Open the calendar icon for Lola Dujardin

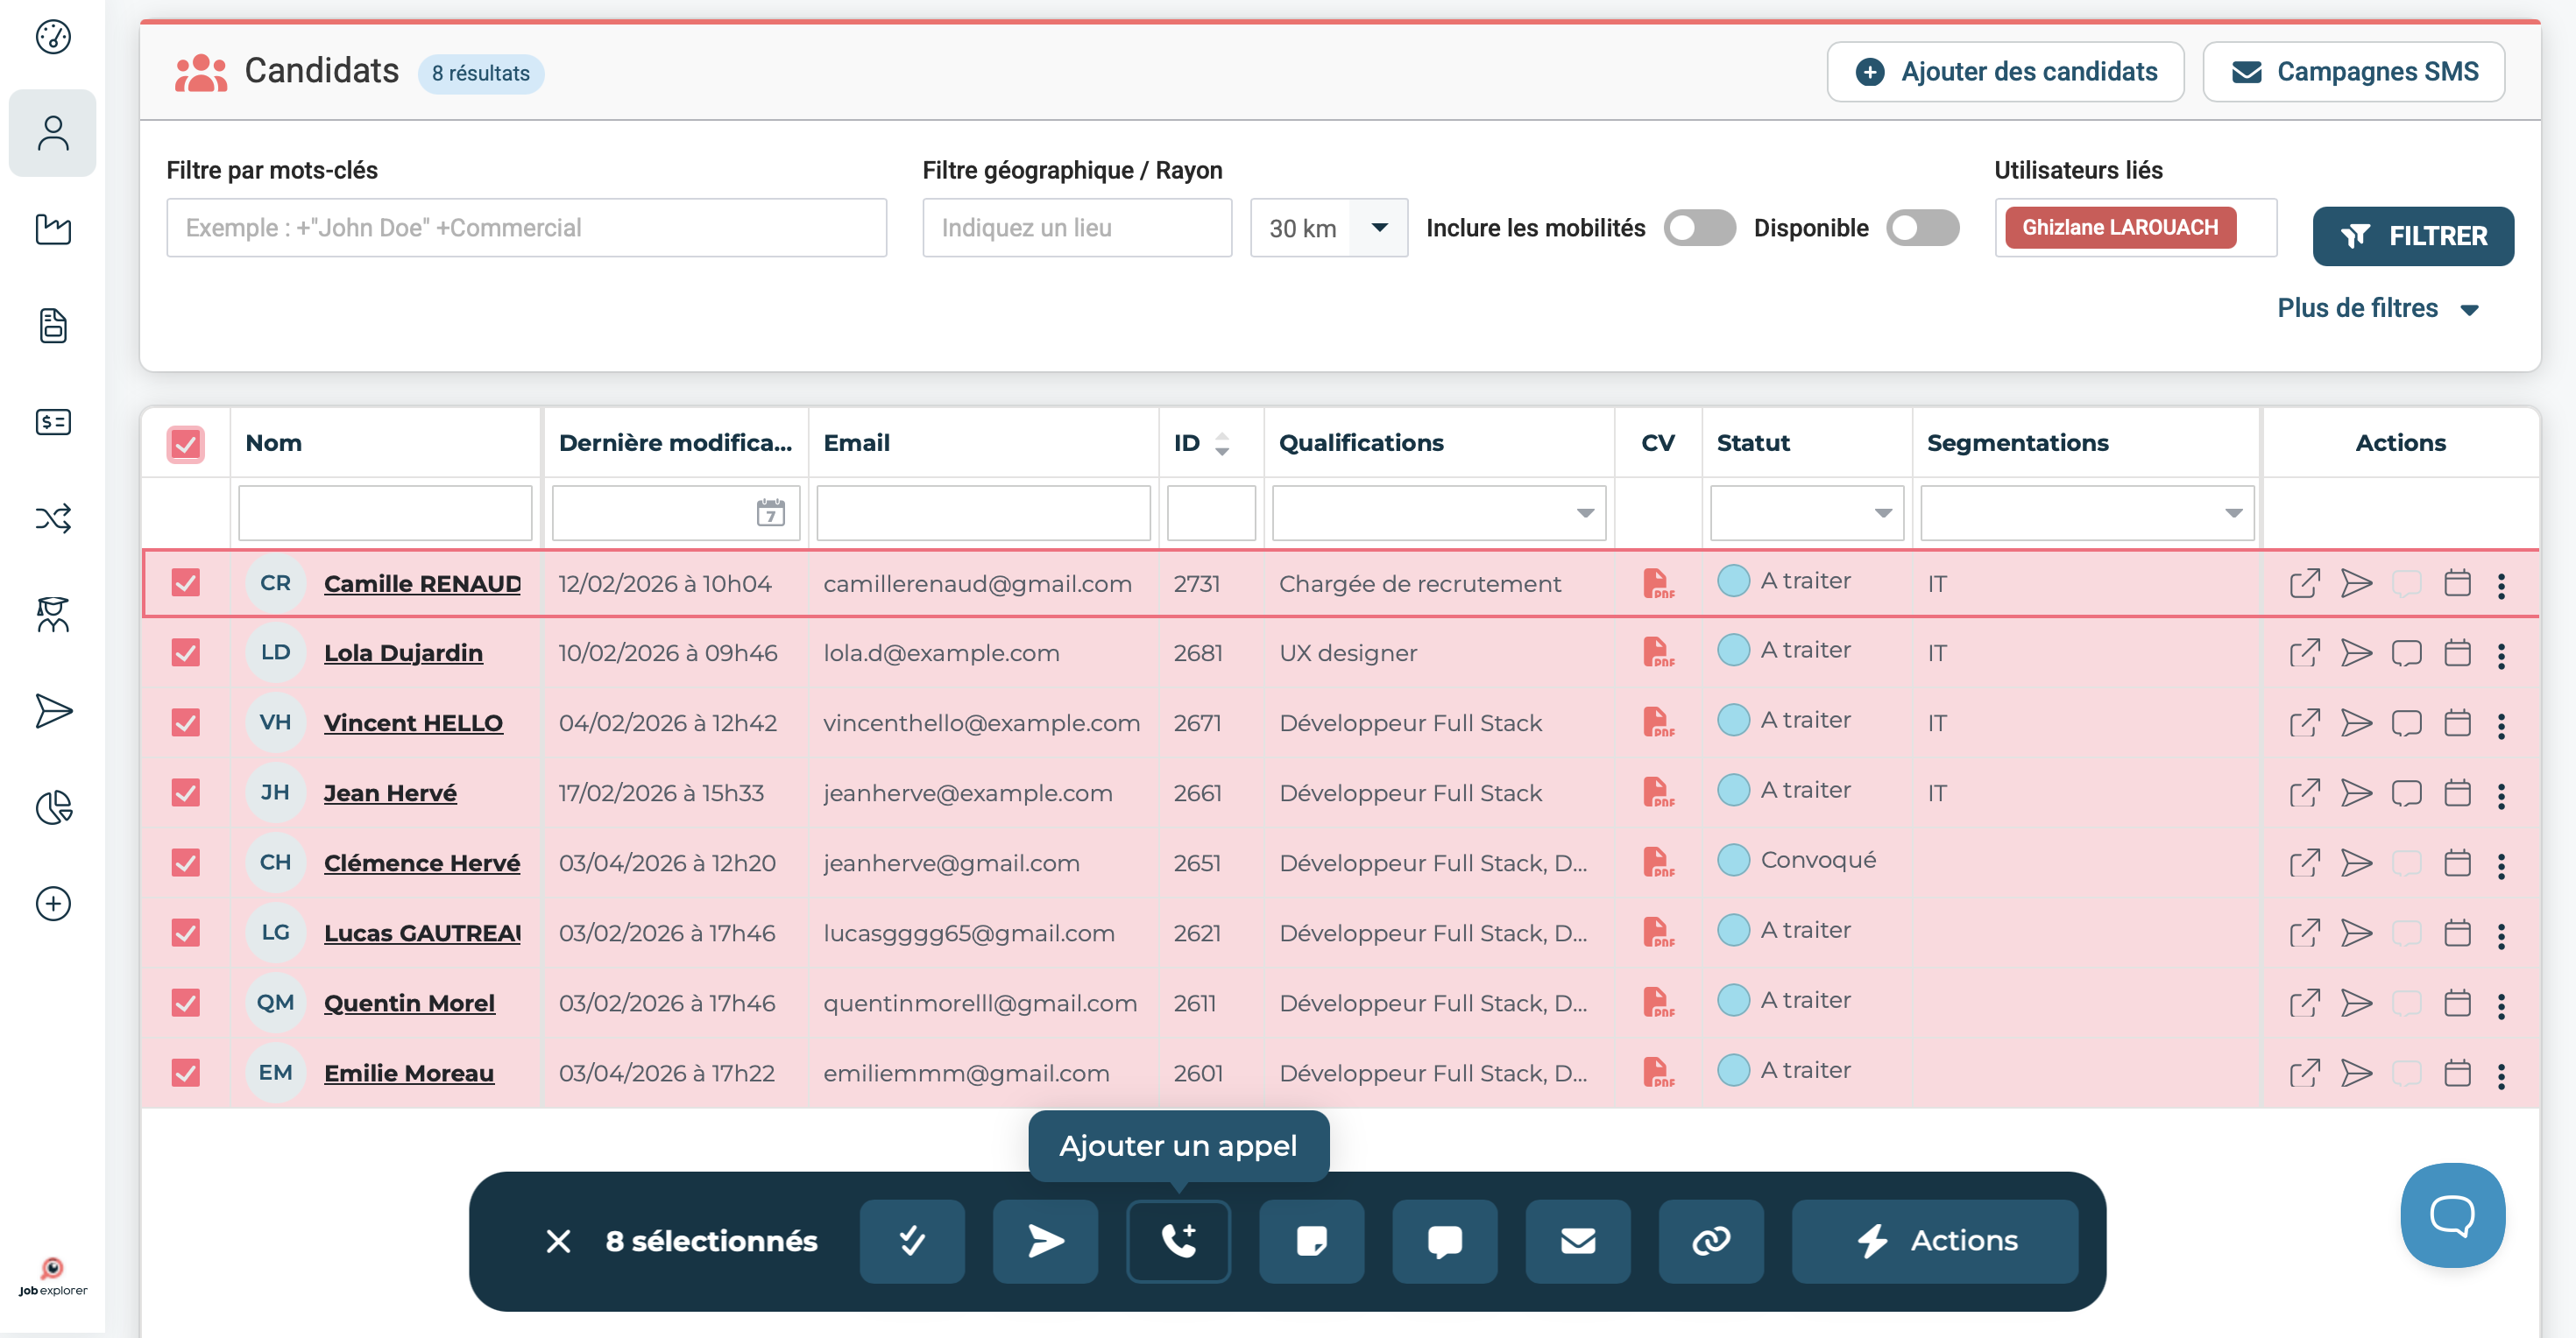(2456, 652)
